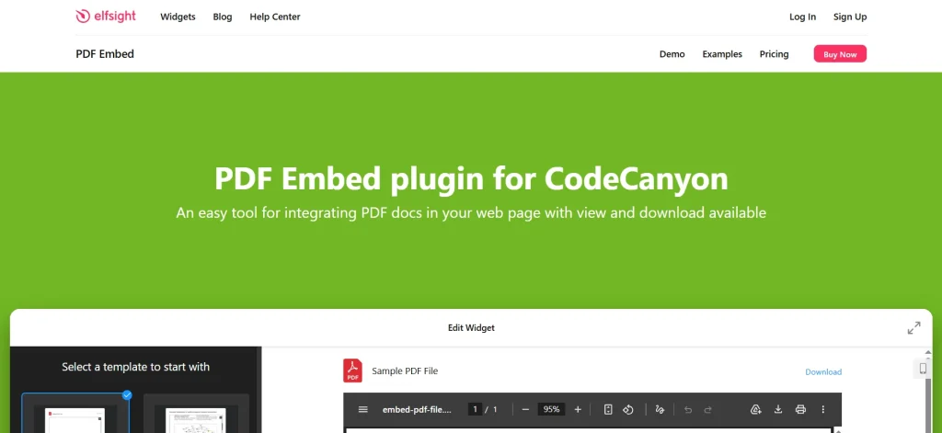Click the widget preview vertical scrollbar

[928, 406]
